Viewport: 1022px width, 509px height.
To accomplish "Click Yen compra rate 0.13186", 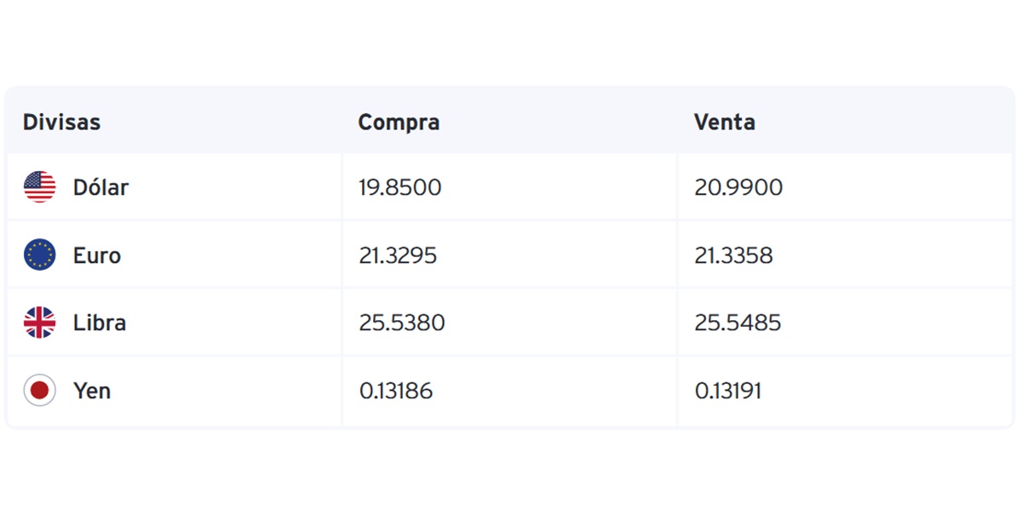I will (396, 391).
